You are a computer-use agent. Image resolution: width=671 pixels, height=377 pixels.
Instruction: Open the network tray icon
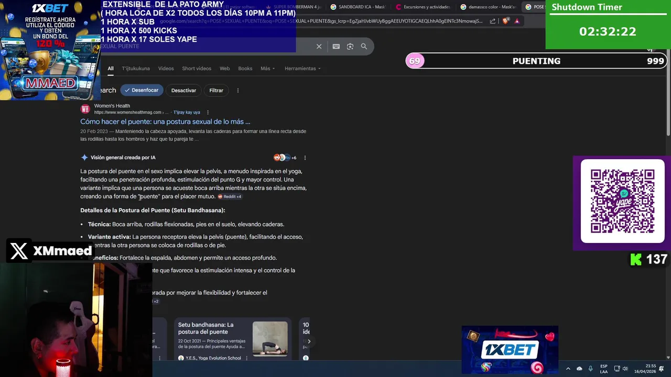[617, 369]
